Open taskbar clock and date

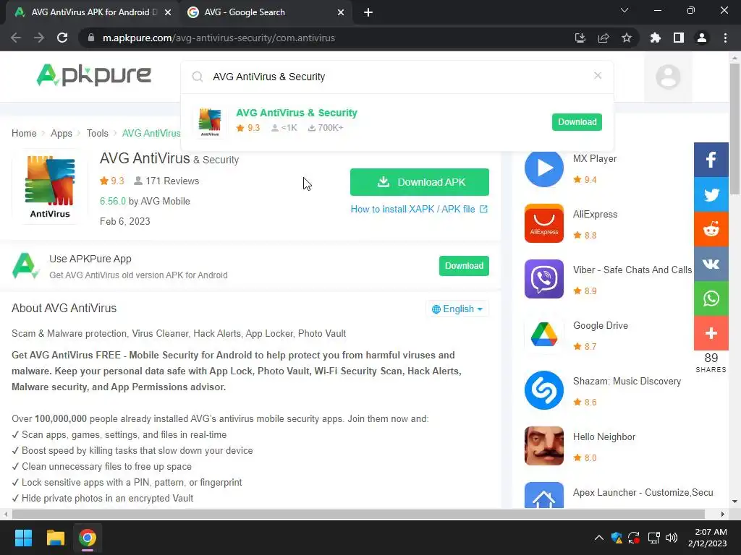pyautogui.click(x=708, y=538)
